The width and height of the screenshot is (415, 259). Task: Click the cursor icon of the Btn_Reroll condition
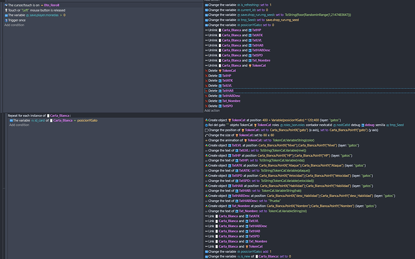(5, 5)
